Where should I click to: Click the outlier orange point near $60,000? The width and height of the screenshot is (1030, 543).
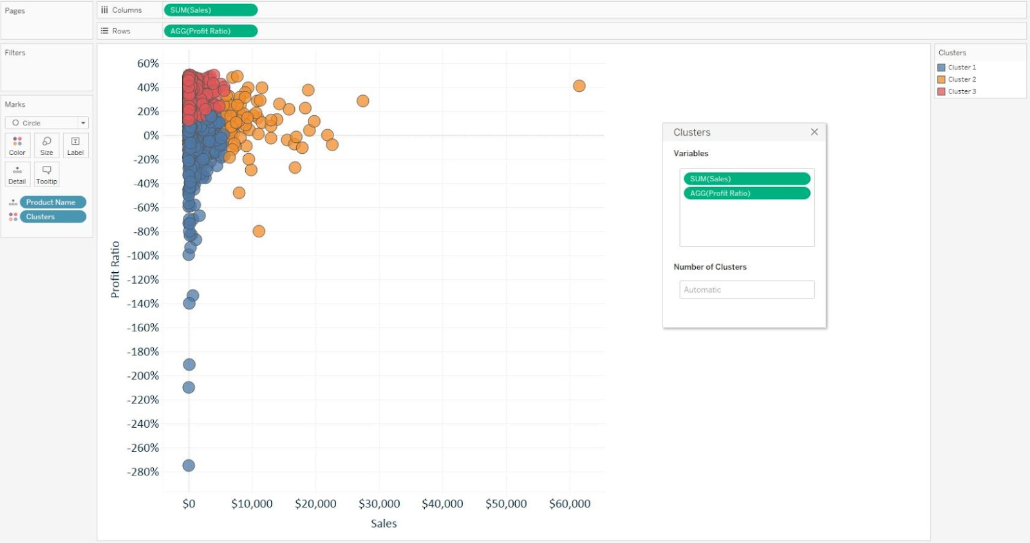click(x=579, y=86)
